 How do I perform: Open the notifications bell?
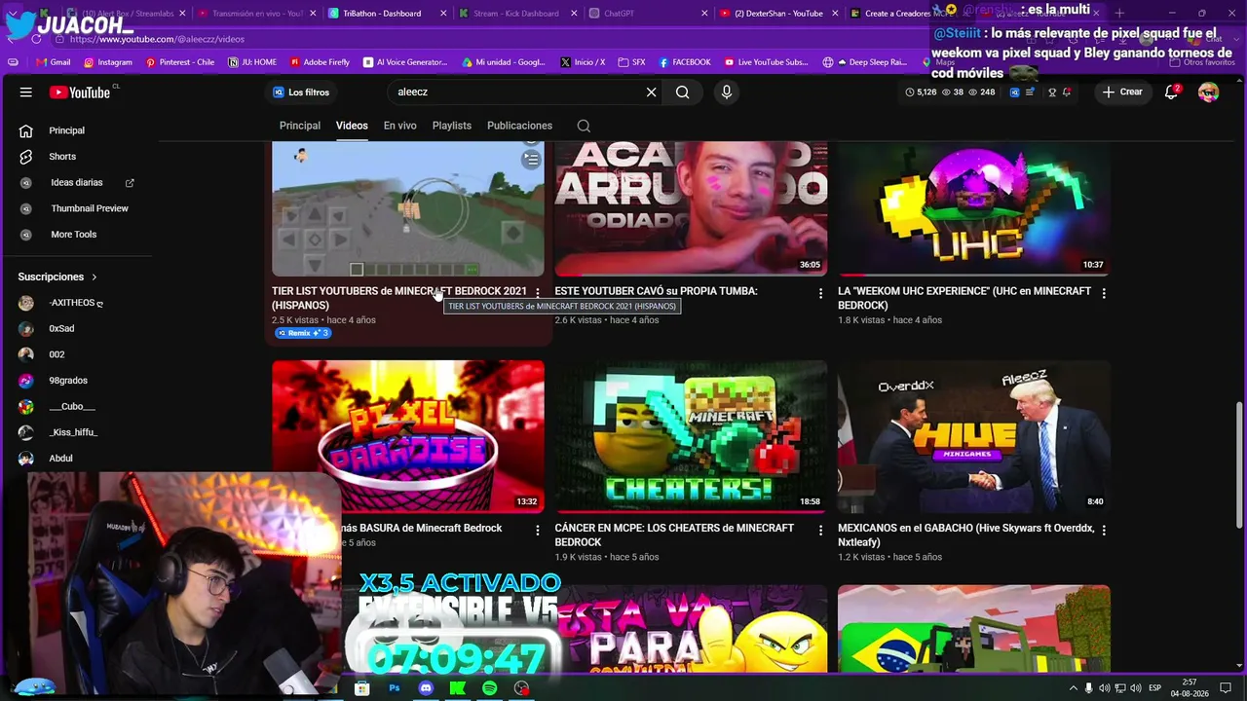pyautogui.click(x=1172, y=92)
